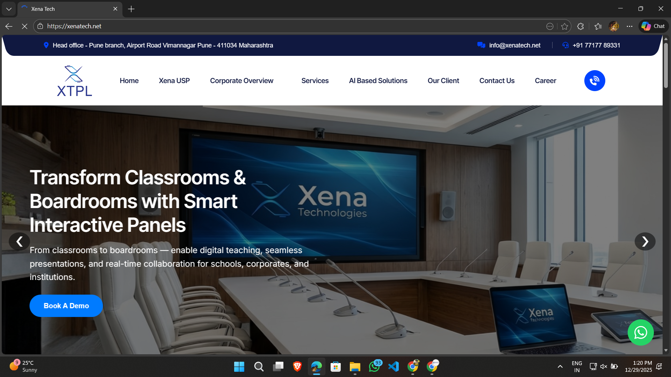Open the battery status icon

[614, 367]
